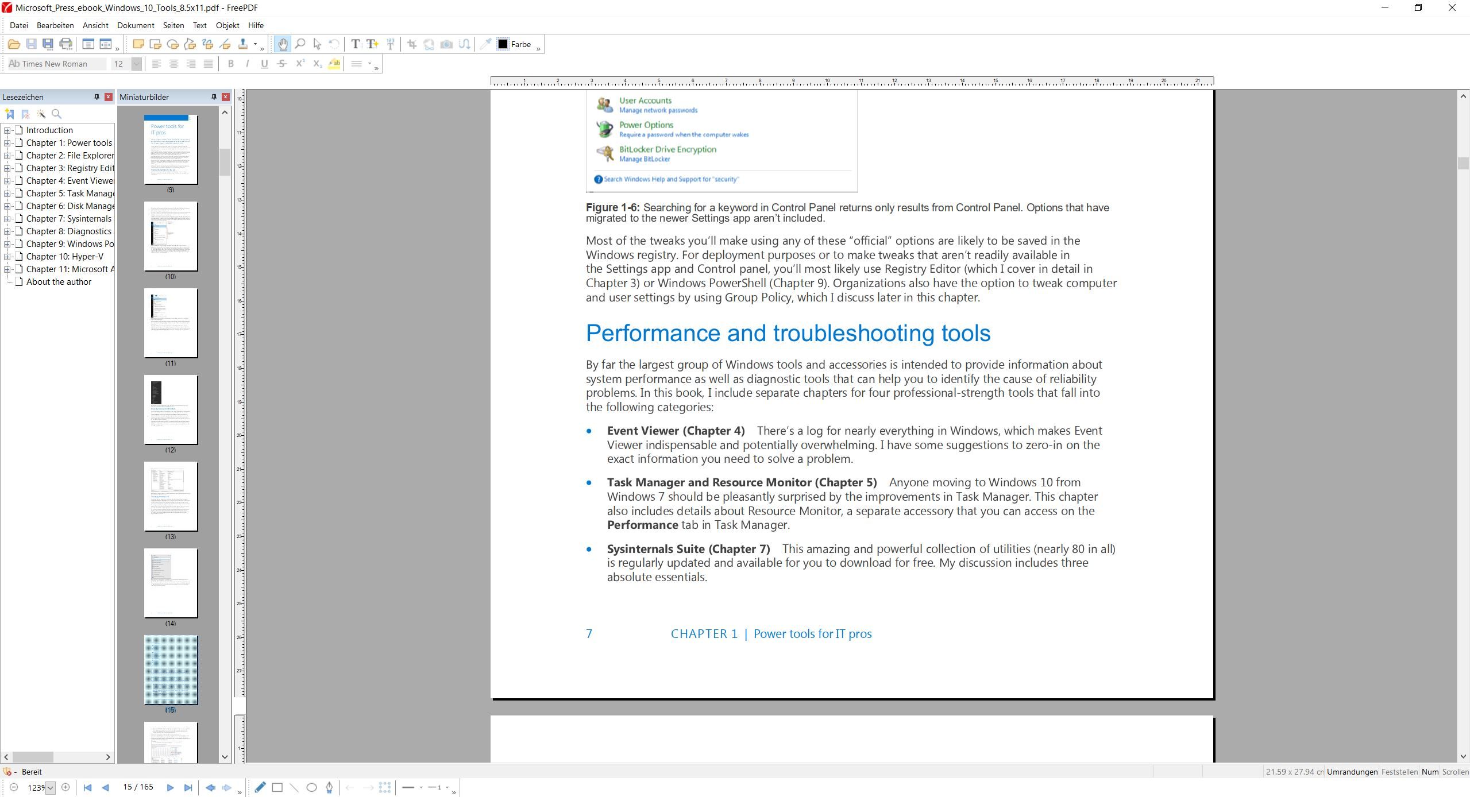Expand Chapter 4: Event Viewer bookmark
This screenshot has height=797, width=1470.
[7, 181]
